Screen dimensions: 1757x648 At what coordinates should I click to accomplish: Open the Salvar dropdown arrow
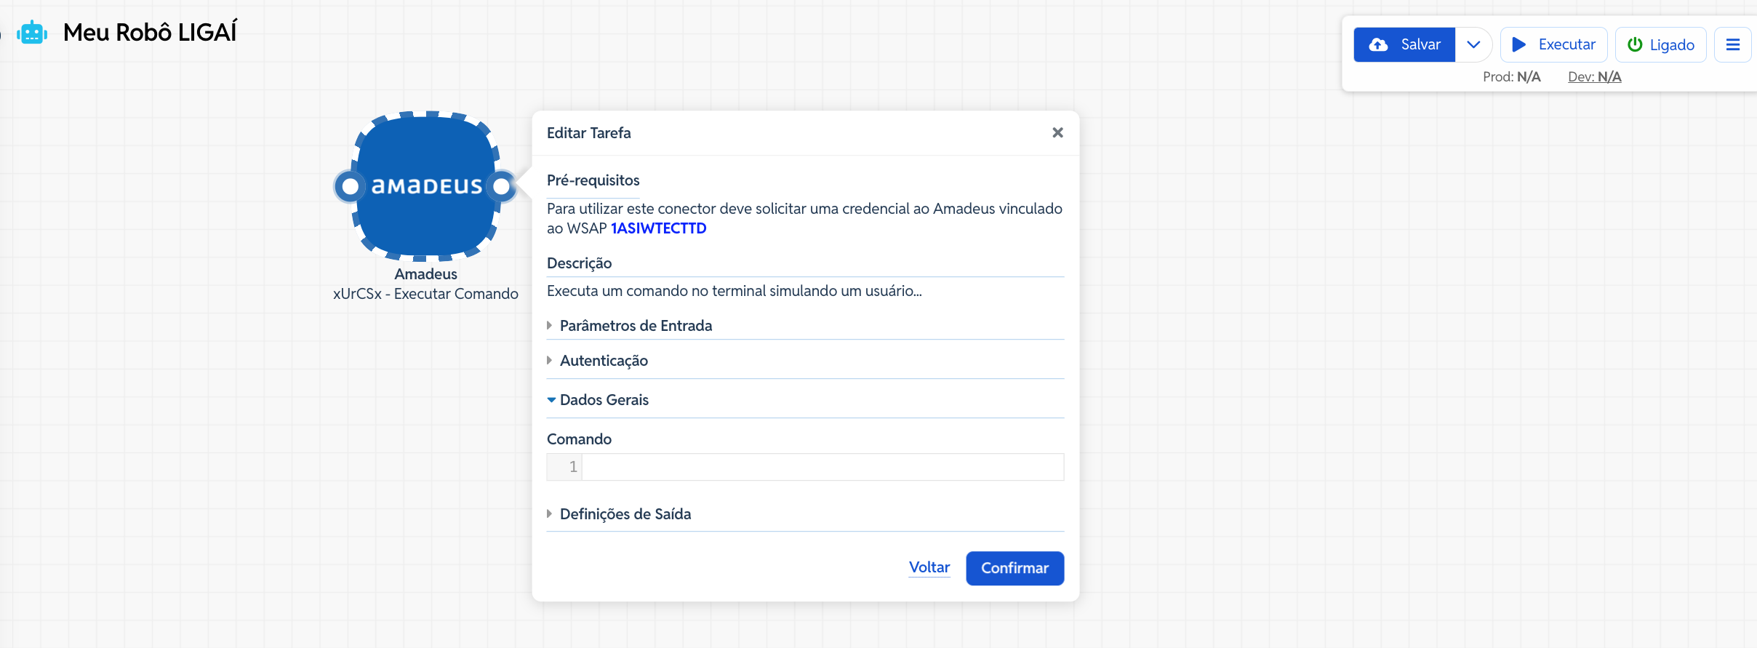1473,44
